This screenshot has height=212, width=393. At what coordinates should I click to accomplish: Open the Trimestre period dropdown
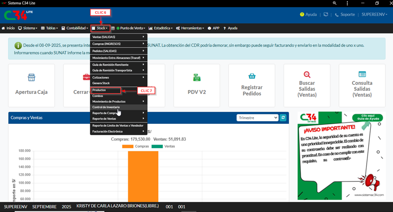[x=257, y=118]
